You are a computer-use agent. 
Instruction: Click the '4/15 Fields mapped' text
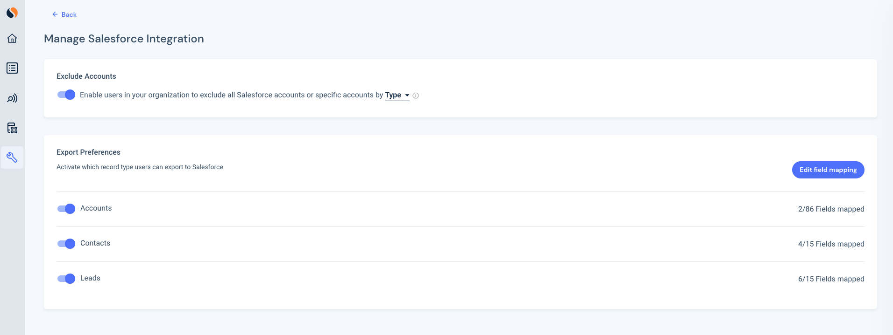pos(831,244)
